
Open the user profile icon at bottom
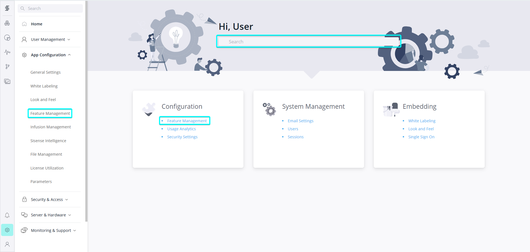(7, 244)
